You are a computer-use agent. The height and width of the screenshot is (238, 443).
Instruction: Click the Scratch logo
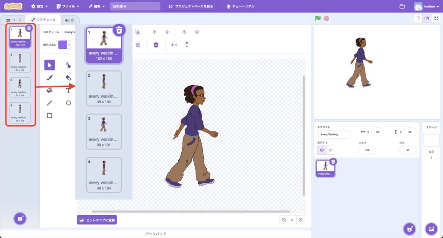coord(13,6)
